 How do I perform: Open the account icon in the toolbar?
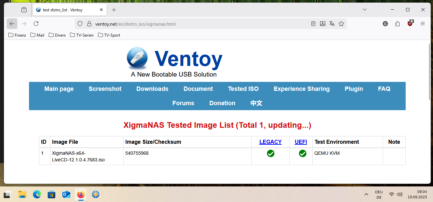tap(385, 24)
